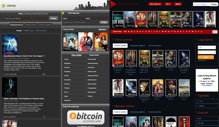Screen dimensions: 219x127
Task: Click the orange Login button
Action: tap(206, 57)
